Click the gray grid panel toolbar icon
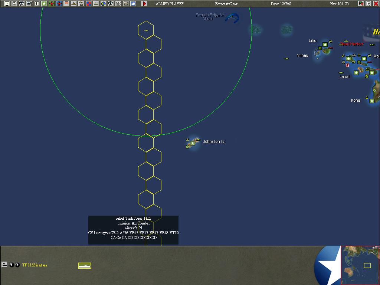 pos(126,3)
